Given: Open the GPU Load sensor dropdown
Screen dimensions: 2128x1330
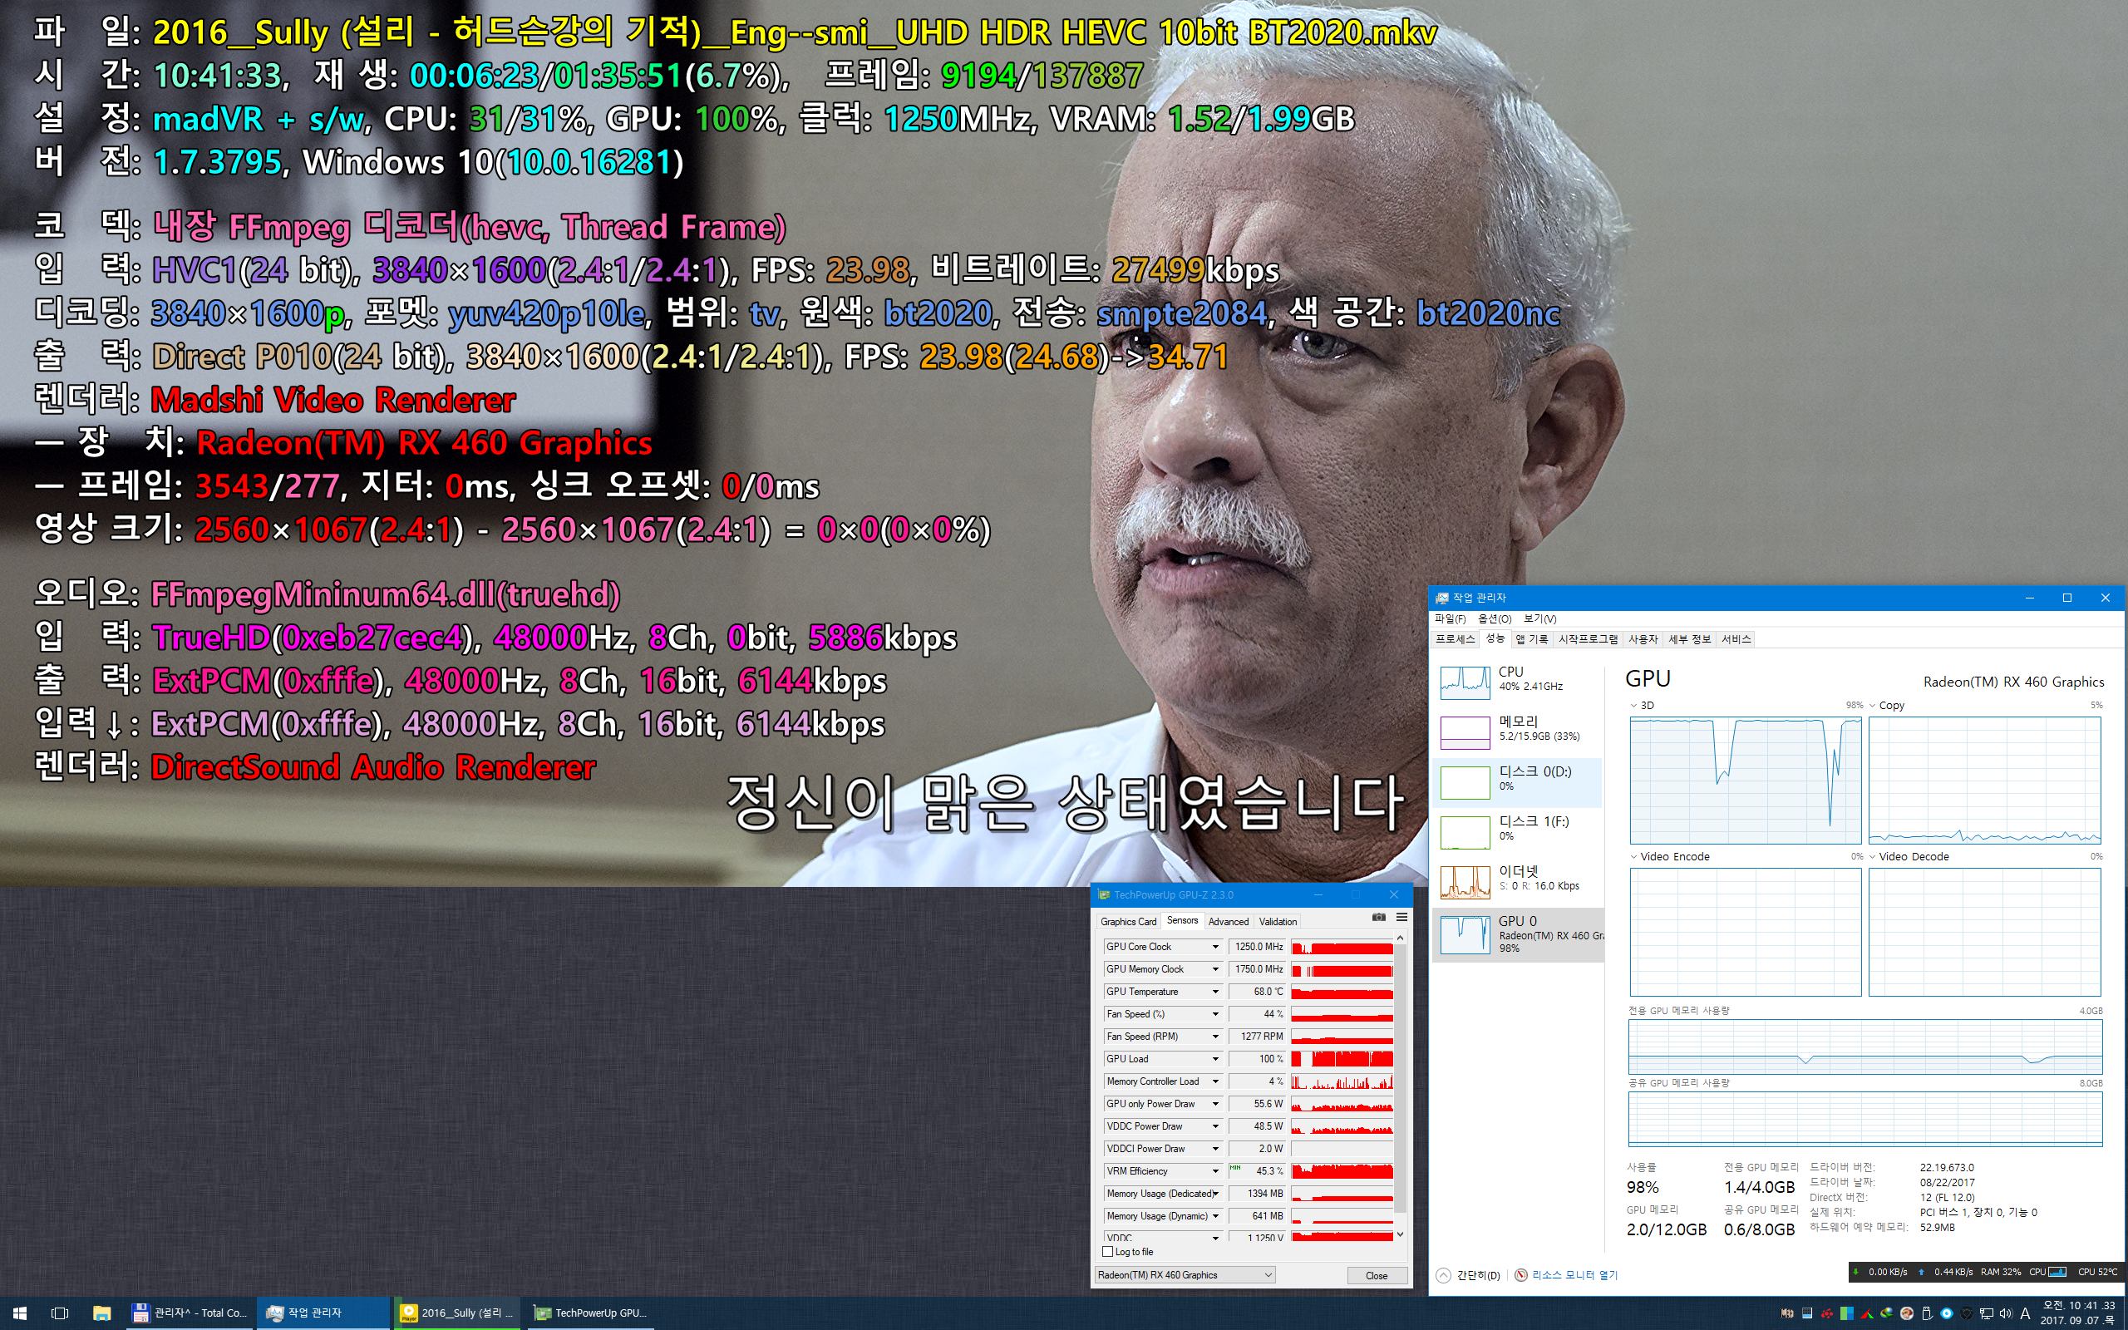Looking at the screenshot, I should [x=1216, y=1059].
